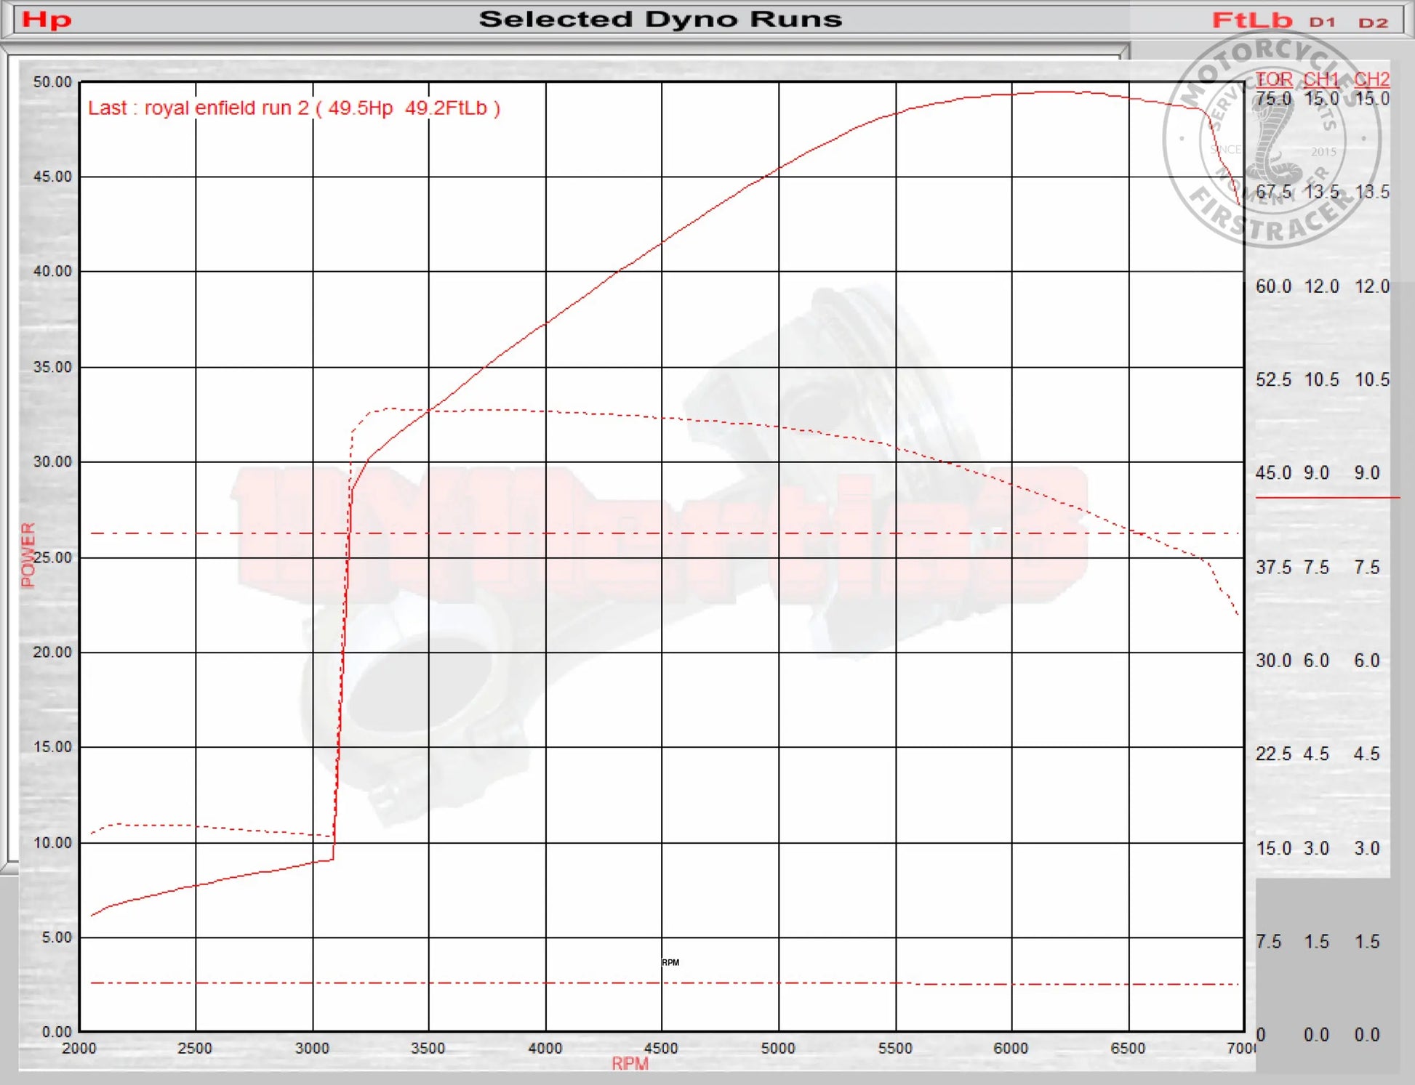Viewport: 1415px width, 1085px height.
Task: Click the underlined CH2 column header
Action: pos(1372,79)
